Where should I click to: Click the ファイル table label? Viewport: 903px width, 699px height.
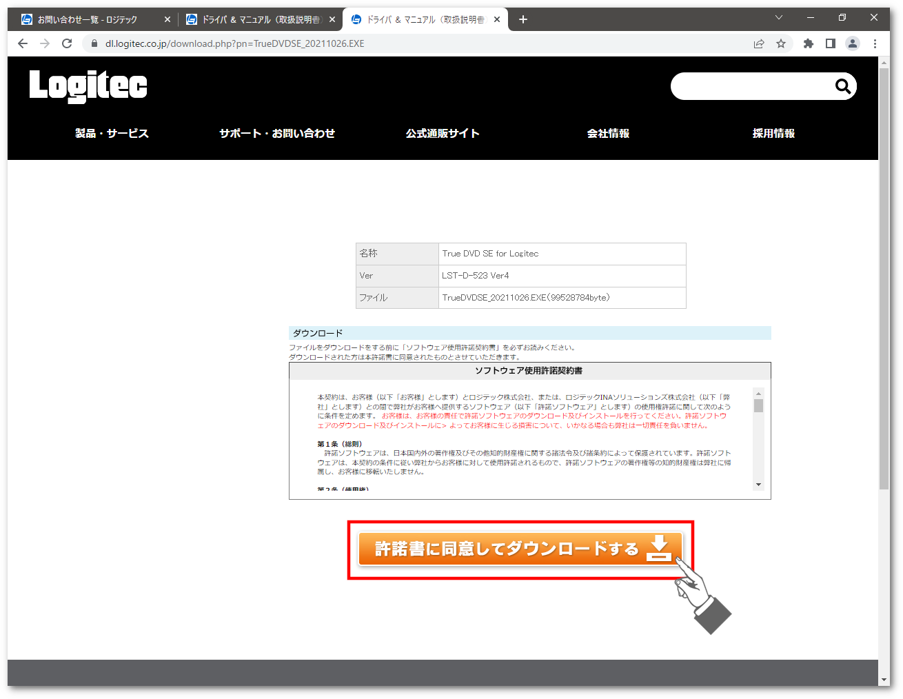(397, 298)
